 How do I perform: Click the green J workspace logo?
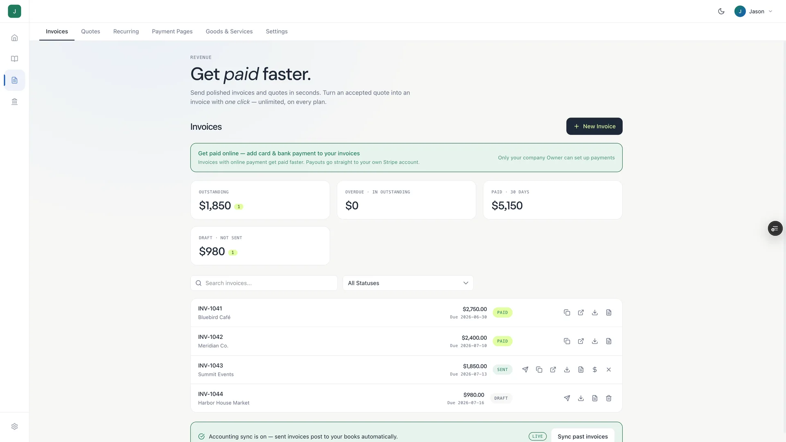click(x=14, y=11)
